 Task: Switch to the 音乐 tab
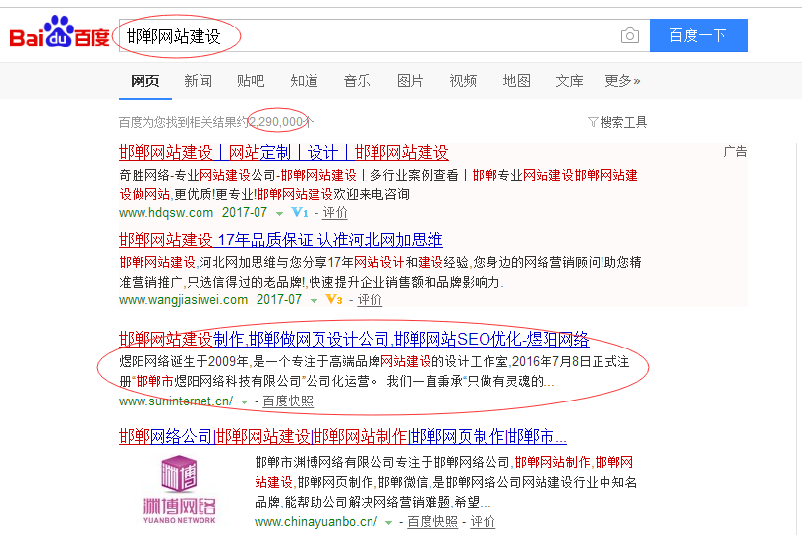(357, 80)
